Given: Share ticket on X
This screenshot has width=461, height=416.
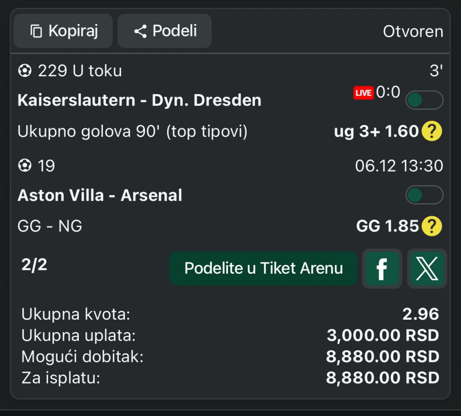Looking at the screenshot, I should (x=427, y=269).
